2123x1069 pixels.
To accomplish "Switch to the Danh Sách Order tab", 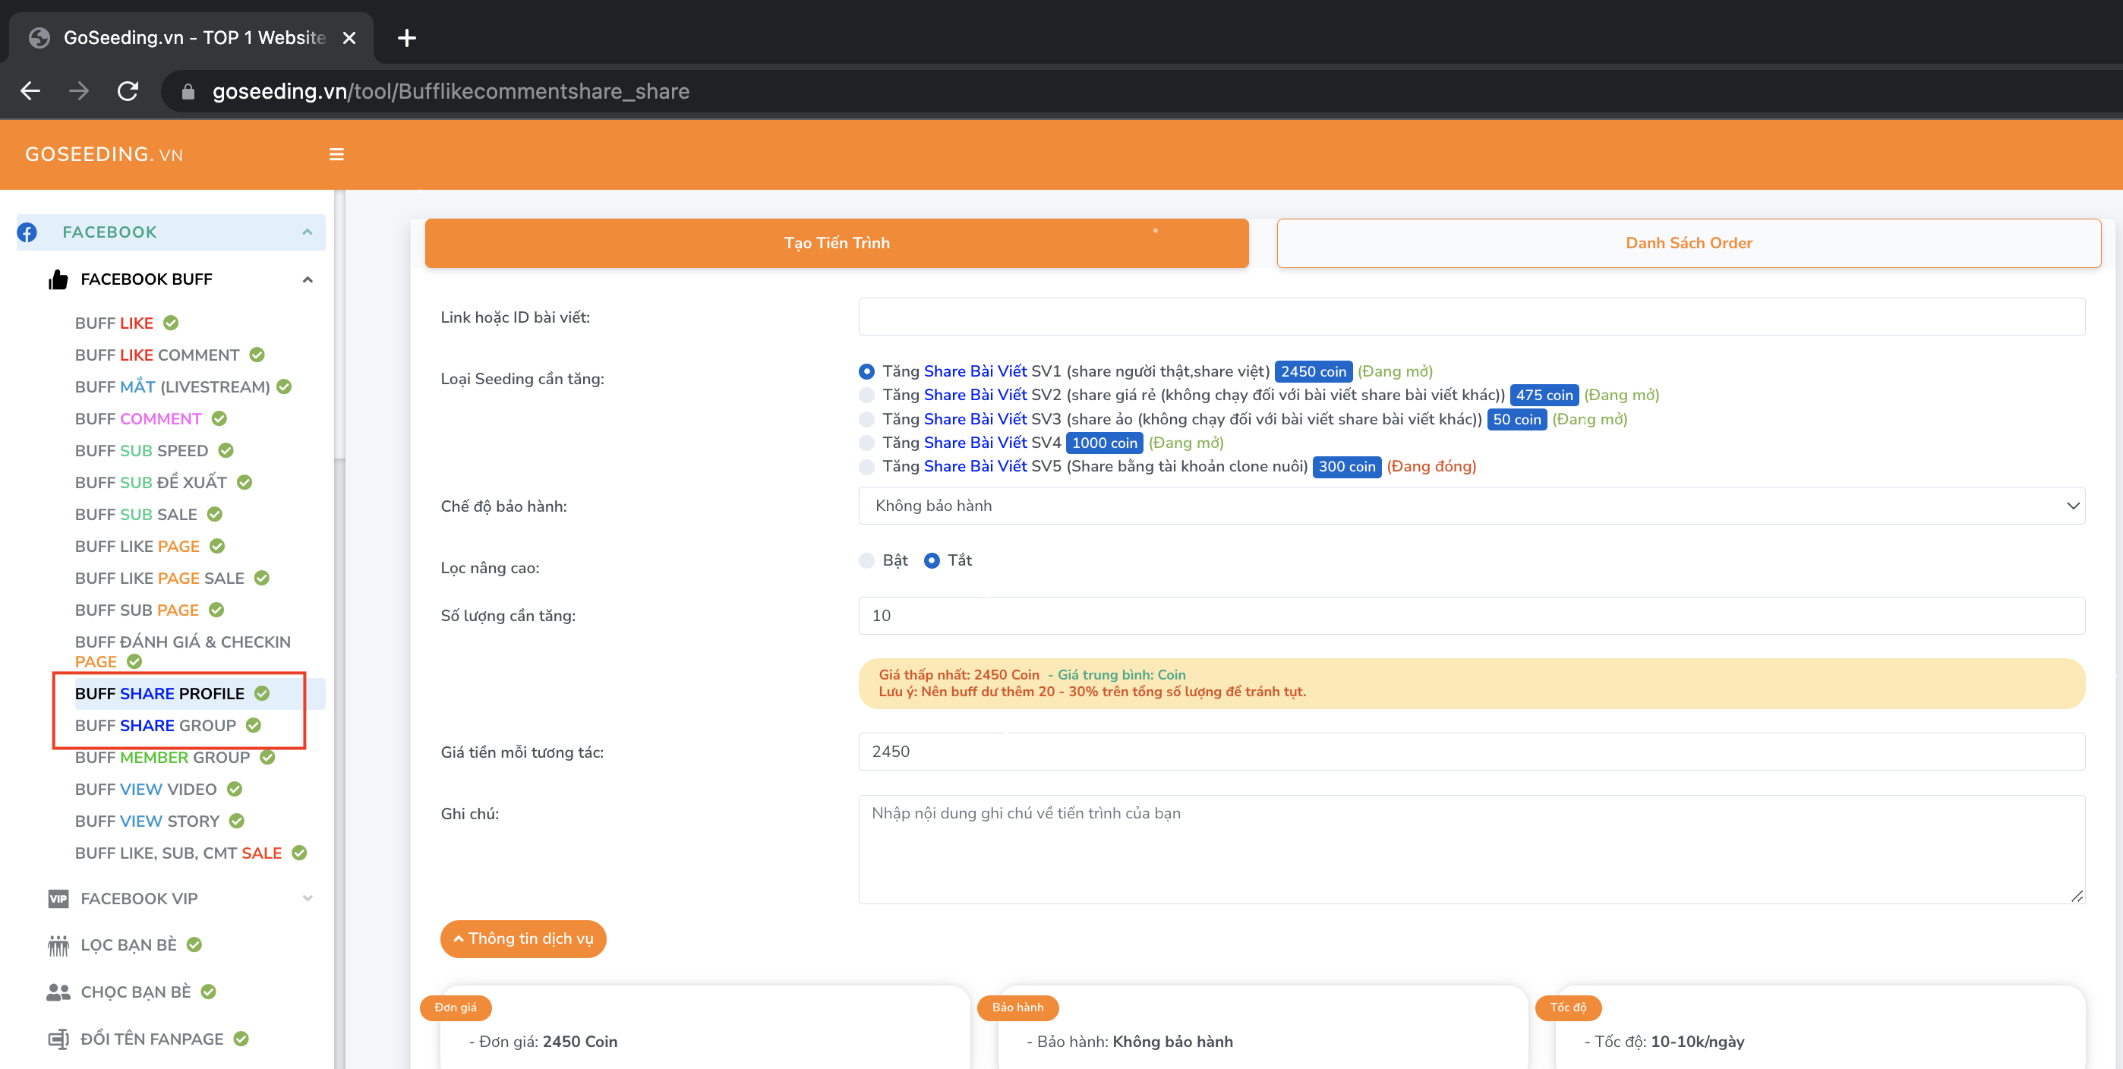I will 1689,243.
